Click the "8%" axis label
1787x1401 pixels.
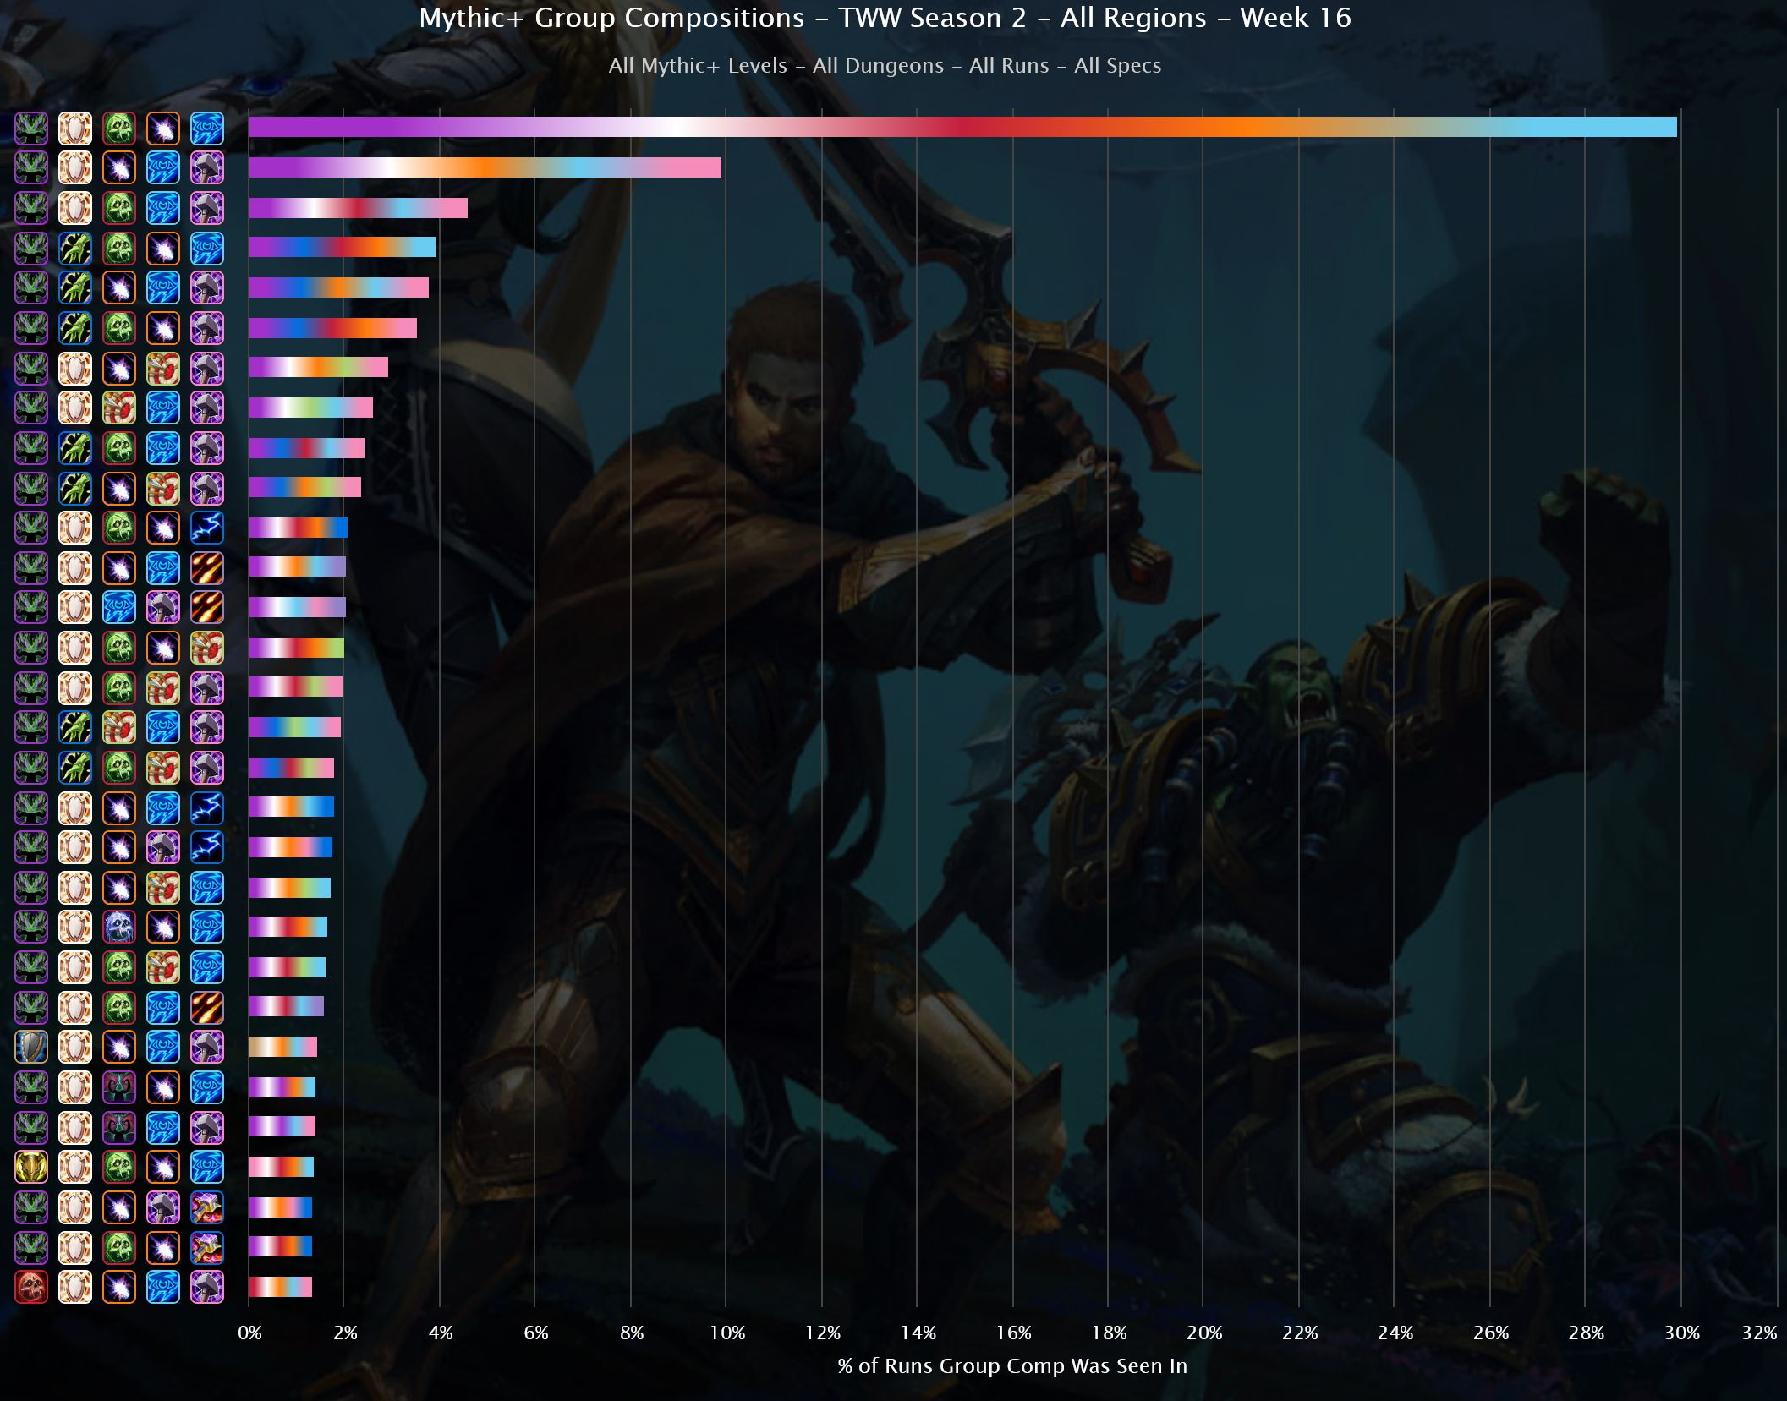632,1333
